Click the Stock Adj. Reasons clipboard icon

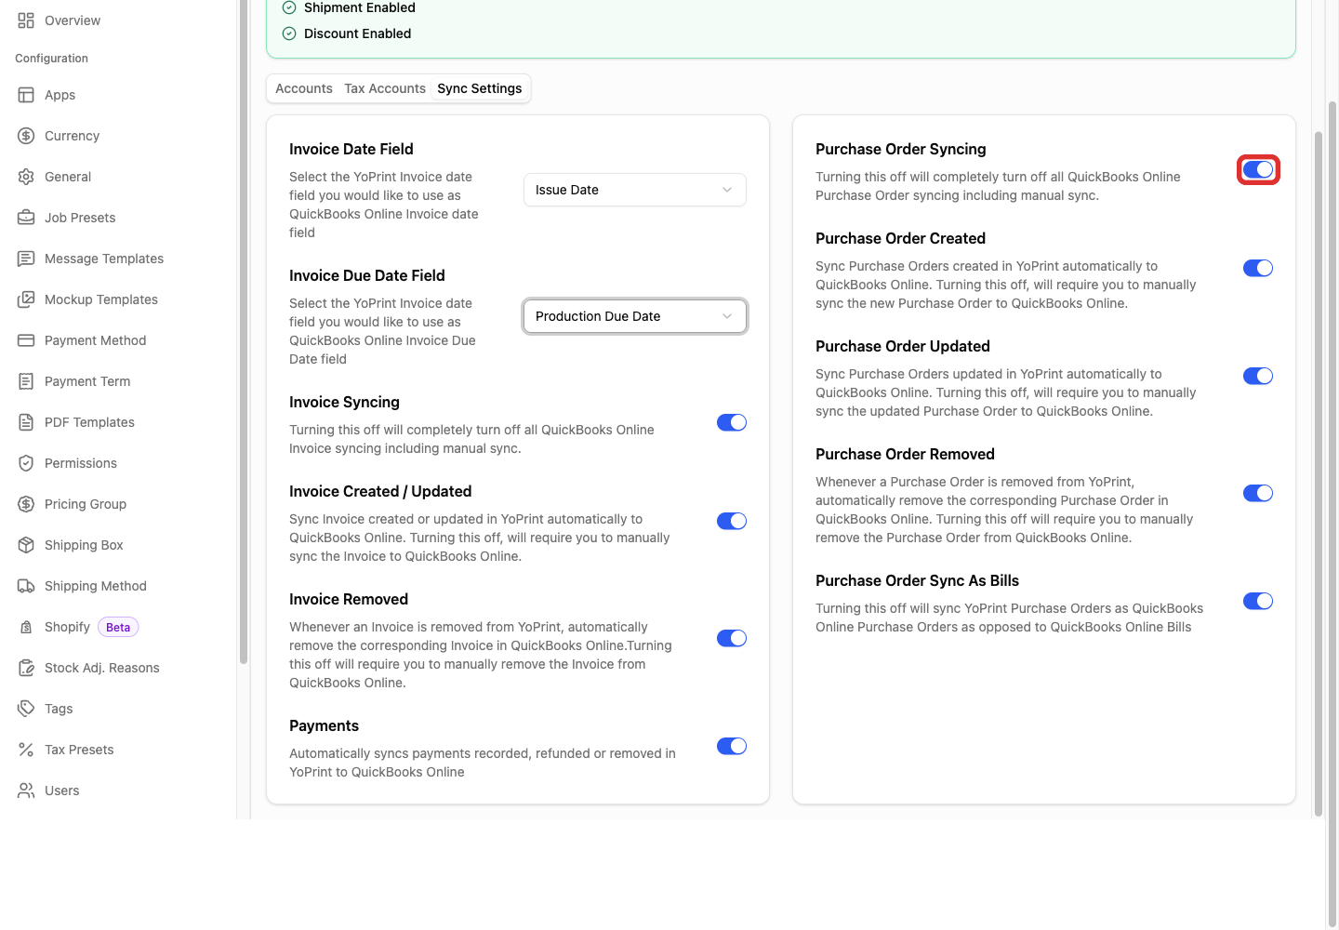(x=26, y=668)
